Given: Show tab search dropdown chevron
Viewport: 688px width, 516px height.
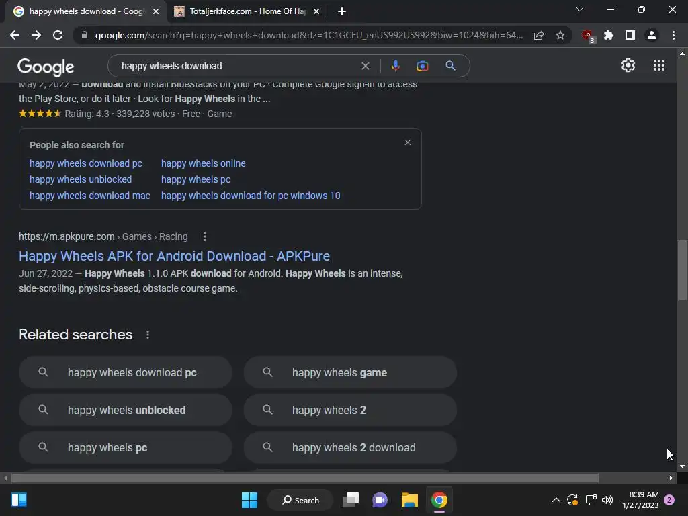Looking at the screenshot, I should point(580,9).
